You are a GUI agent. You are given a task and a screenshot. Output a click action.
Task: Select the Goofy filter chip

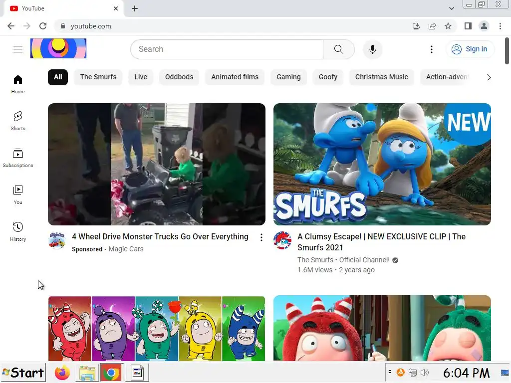click(x=328, y=77)
